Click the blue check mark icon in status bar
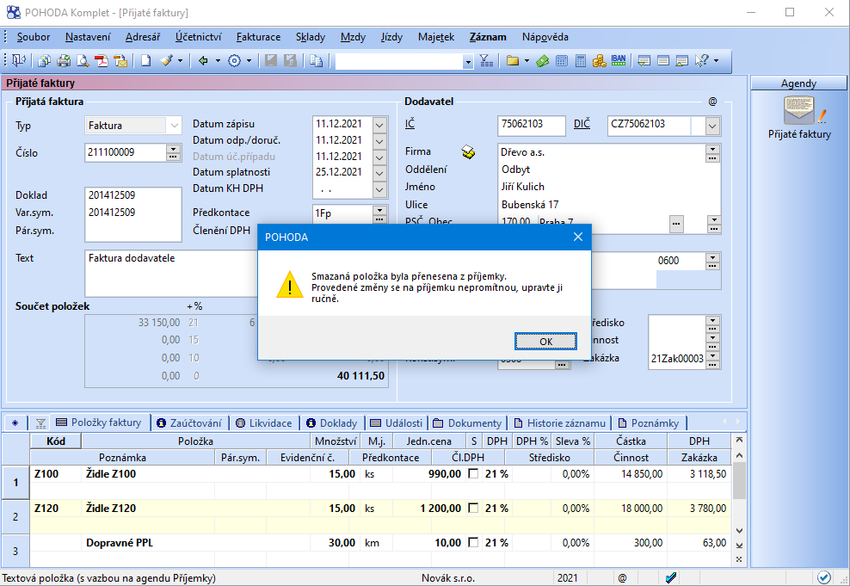Screen dimensions: 850x586 pos(670,578)
